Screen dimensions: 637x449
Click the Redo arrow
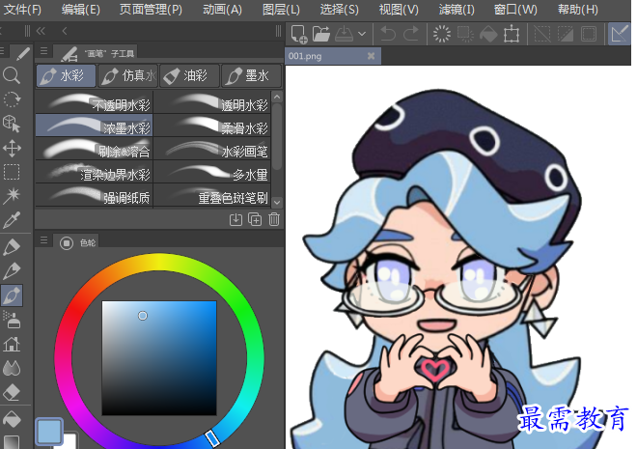point(411,34)
